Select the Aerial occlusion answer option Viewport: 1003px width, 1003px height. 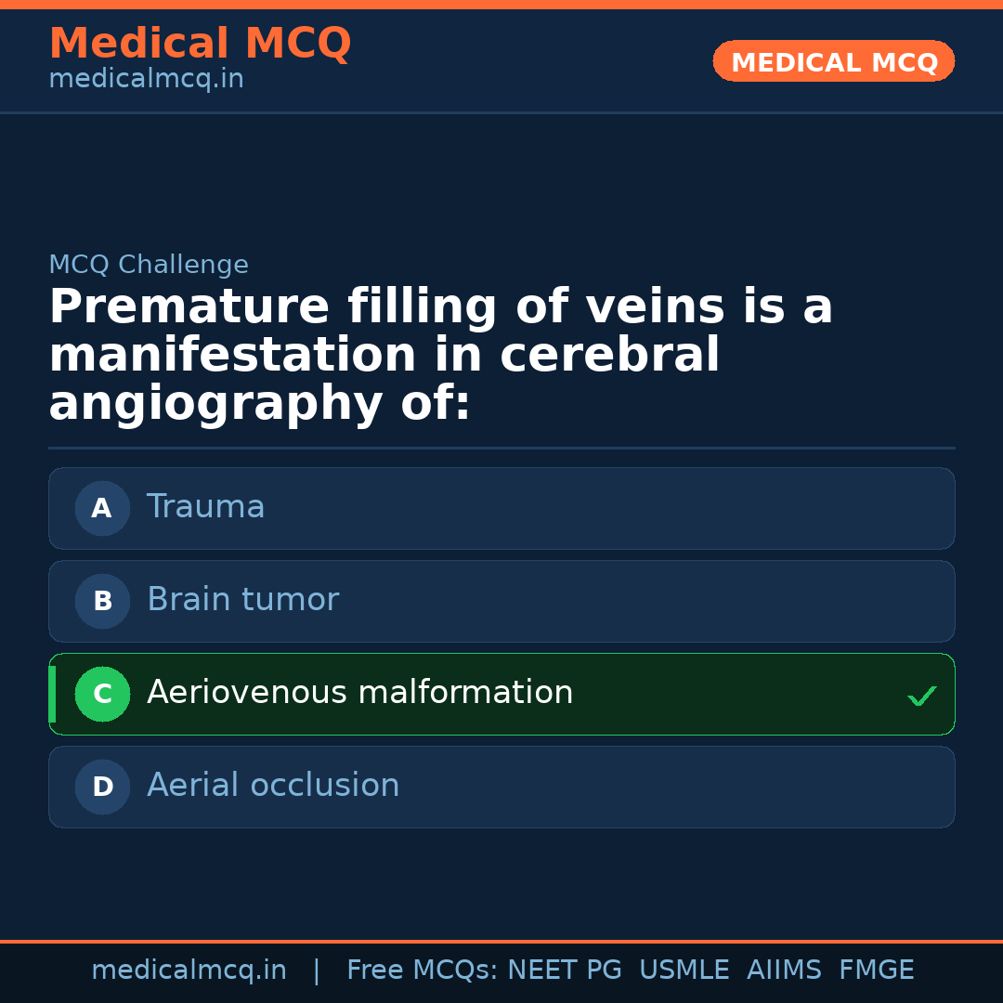point(501,787)
